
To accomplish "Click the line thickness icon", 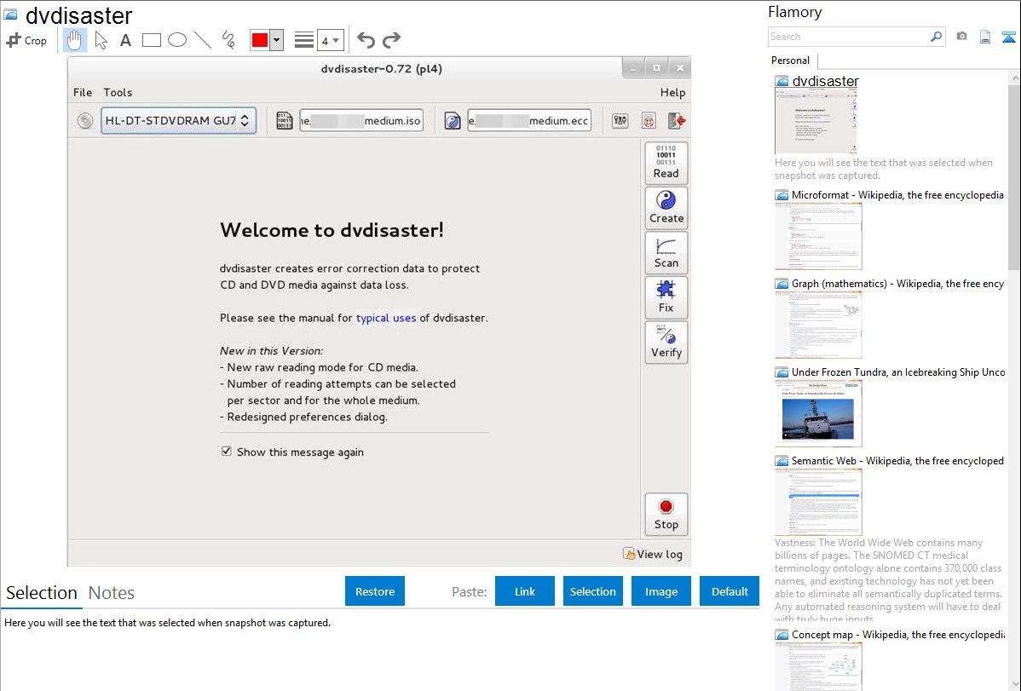I will click(304, 40).
